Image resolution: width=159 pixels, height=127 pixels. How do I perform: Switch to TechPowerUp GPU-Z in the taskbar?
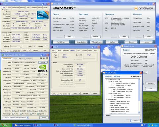coord(83,125)
